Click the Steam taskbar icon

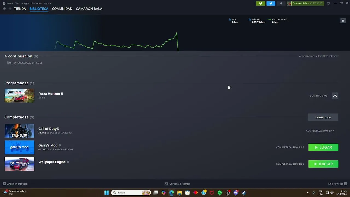pos(244,193)
